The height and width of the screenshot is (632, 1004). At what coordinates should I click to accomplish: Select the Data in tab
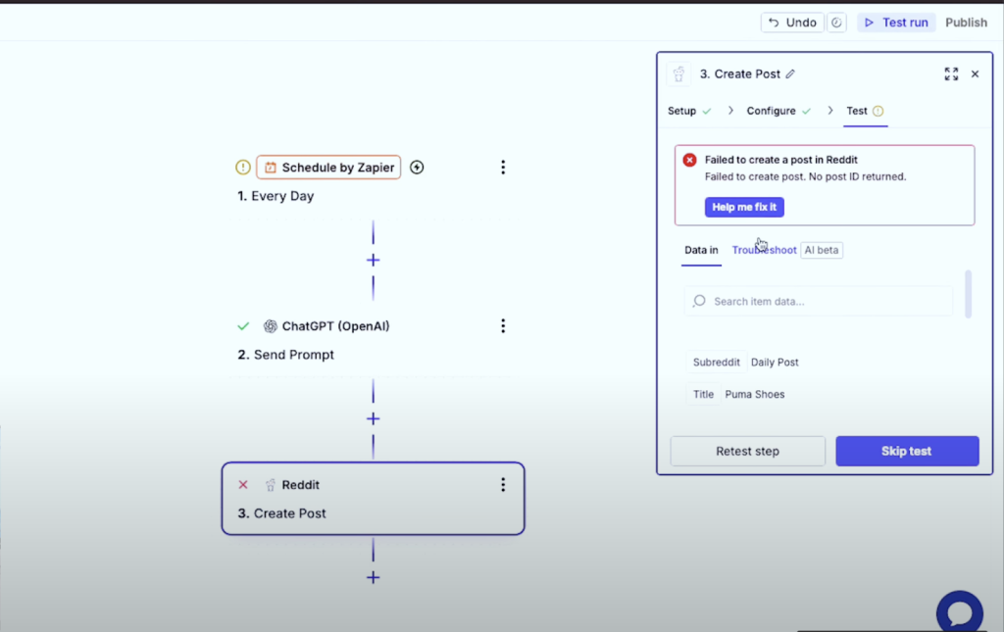(701, 250)
